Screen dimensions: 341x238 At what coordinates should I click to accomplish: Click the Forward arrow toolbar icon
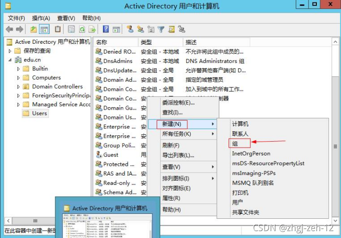click(20, 29)
